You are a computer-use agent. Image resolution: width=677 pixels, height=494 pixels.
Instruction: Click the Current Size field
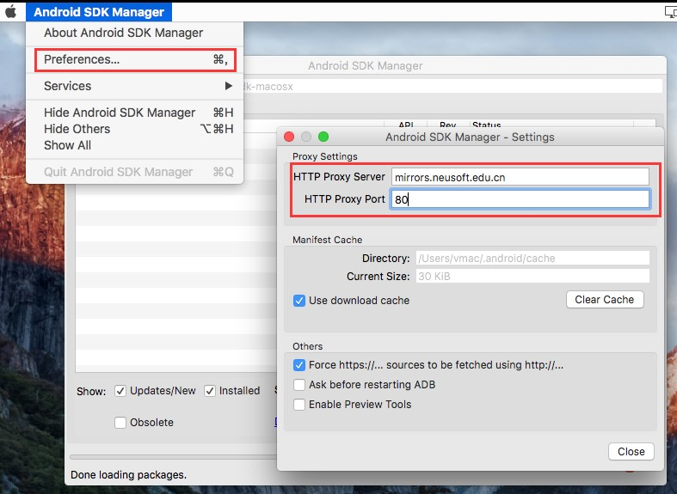tap(532, 277)
